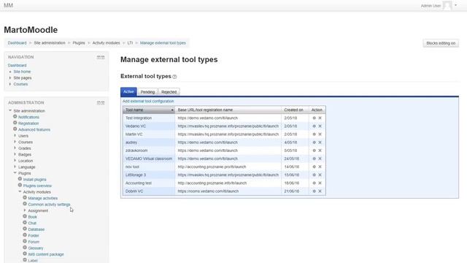
Task: Click Created on column header
Action: click(x=293, y=110)
